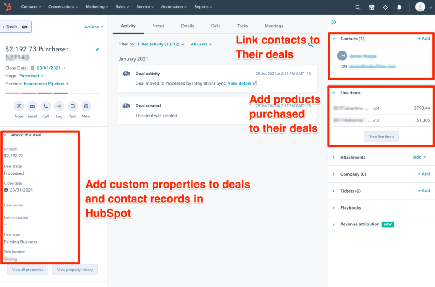
Task: Open the Reports menu
Action: [203, 7]
